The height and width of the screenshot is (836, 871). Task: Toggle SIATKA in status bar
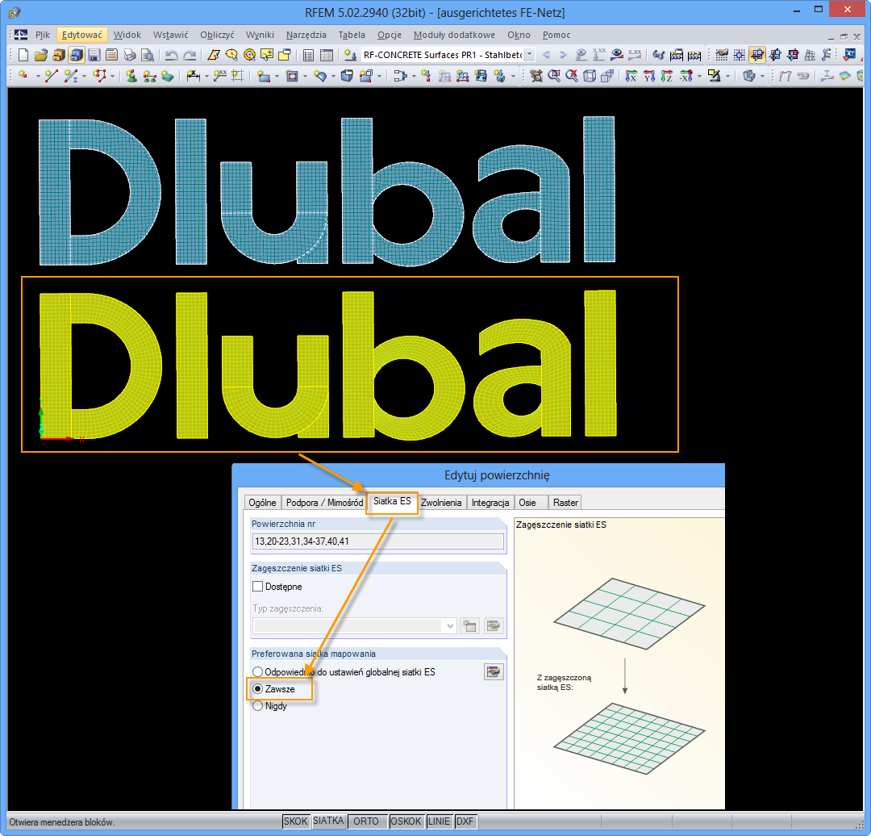[328, 821]
